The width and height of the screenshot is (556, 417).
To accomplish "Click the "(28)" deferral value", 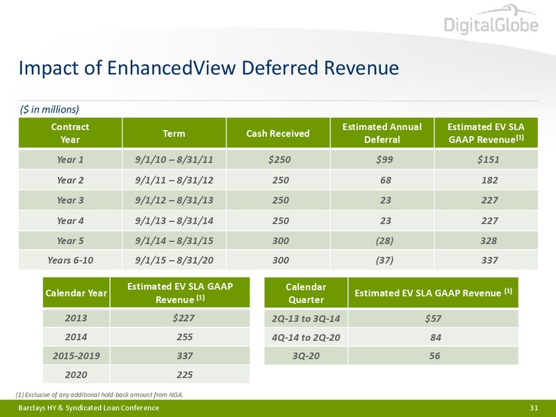I will 384,240.
